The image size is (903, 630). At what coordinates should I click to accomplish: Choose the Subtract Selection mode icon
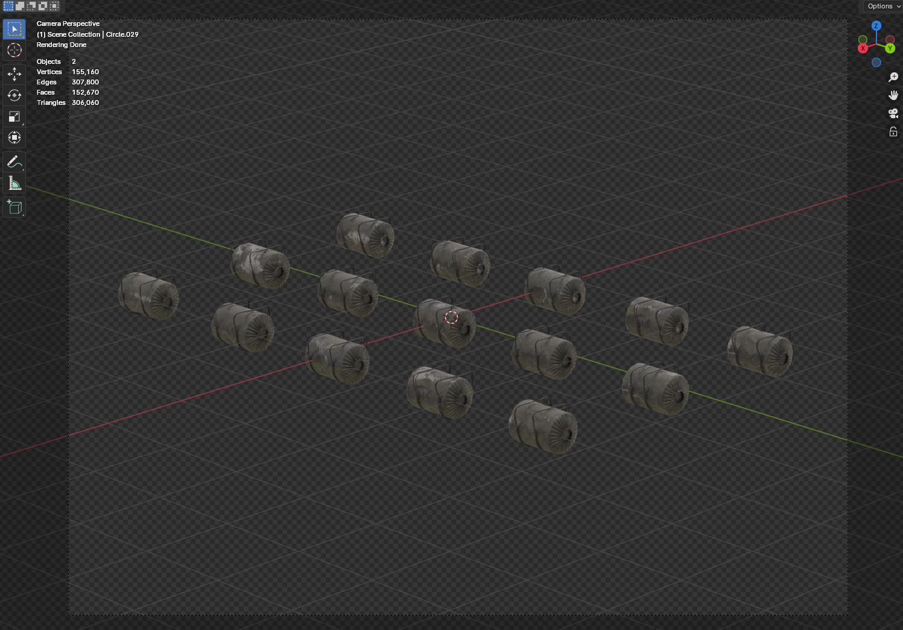pyautogui.click(x=31, y=6)
